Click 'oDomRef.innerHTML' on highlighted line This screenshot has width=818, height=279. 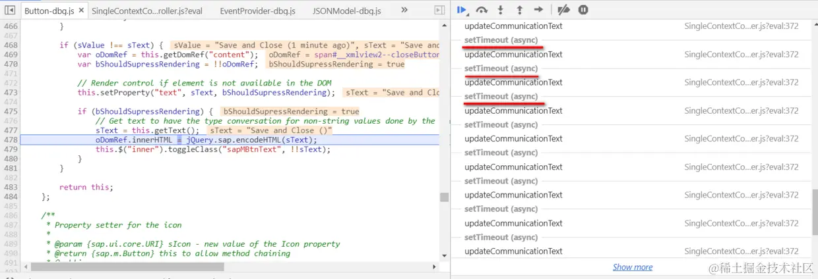(x=134, y=139)
